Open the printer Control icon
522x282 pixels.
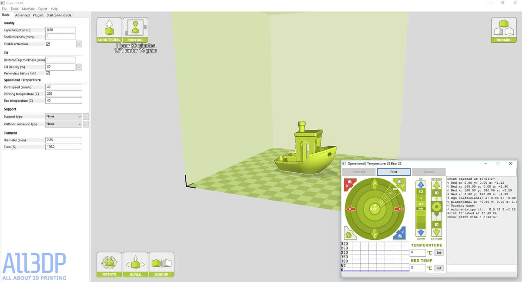click(135, 30)
